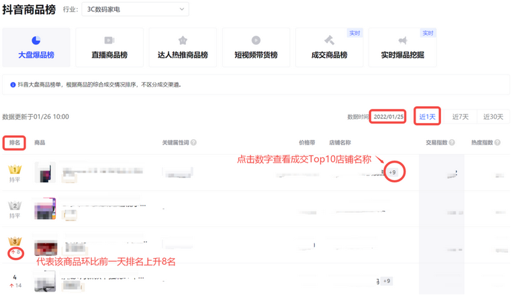This screenshot has height=295, width=523.
Task: Open the 达人热推商品榜 tab
Action: click(x=183, y=48)
